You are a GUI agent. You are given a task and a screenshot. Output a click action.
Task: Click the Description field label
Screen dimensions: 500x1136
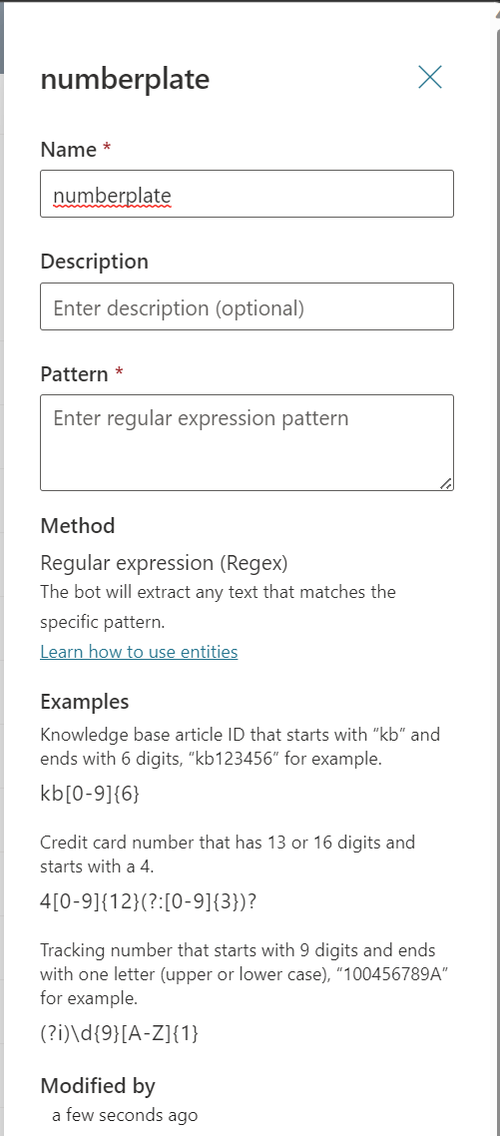(94, 262)
